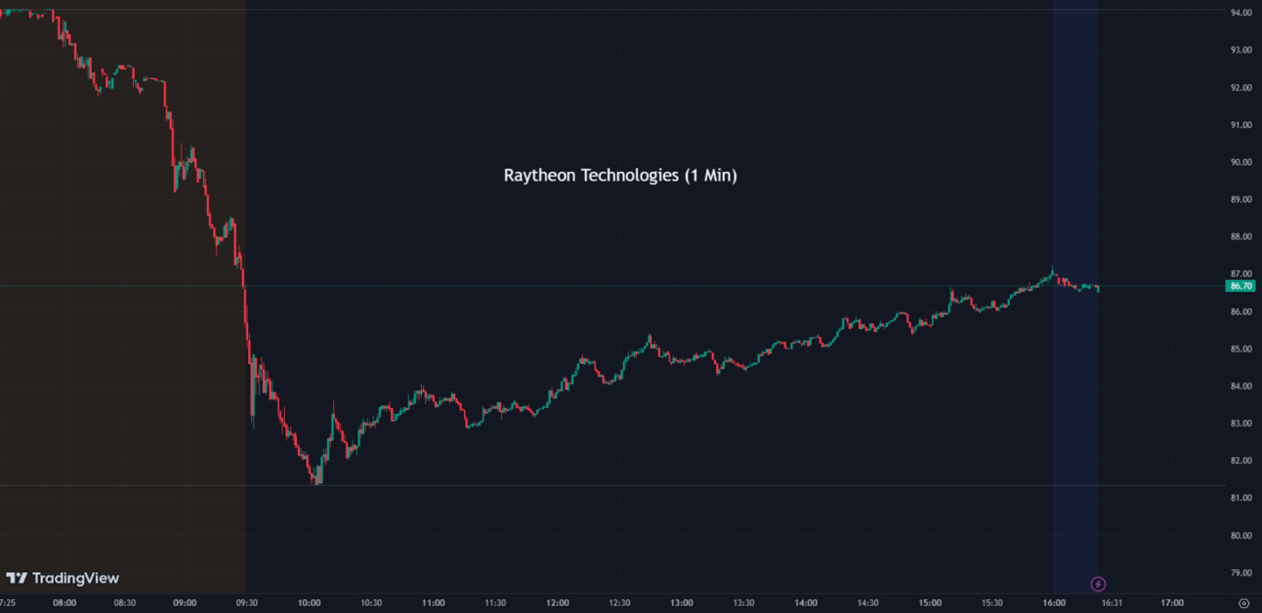Click the 09:00 time axis label
1262x613 pixels.
click(x=186, y=603)
